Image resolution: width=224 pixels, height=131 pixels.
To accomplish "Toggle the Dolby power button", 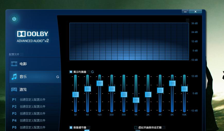I will (14, 19).
